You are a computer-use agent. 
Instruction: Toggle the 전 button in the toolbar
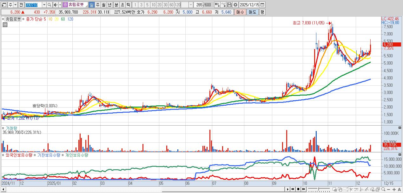(21, 5)
